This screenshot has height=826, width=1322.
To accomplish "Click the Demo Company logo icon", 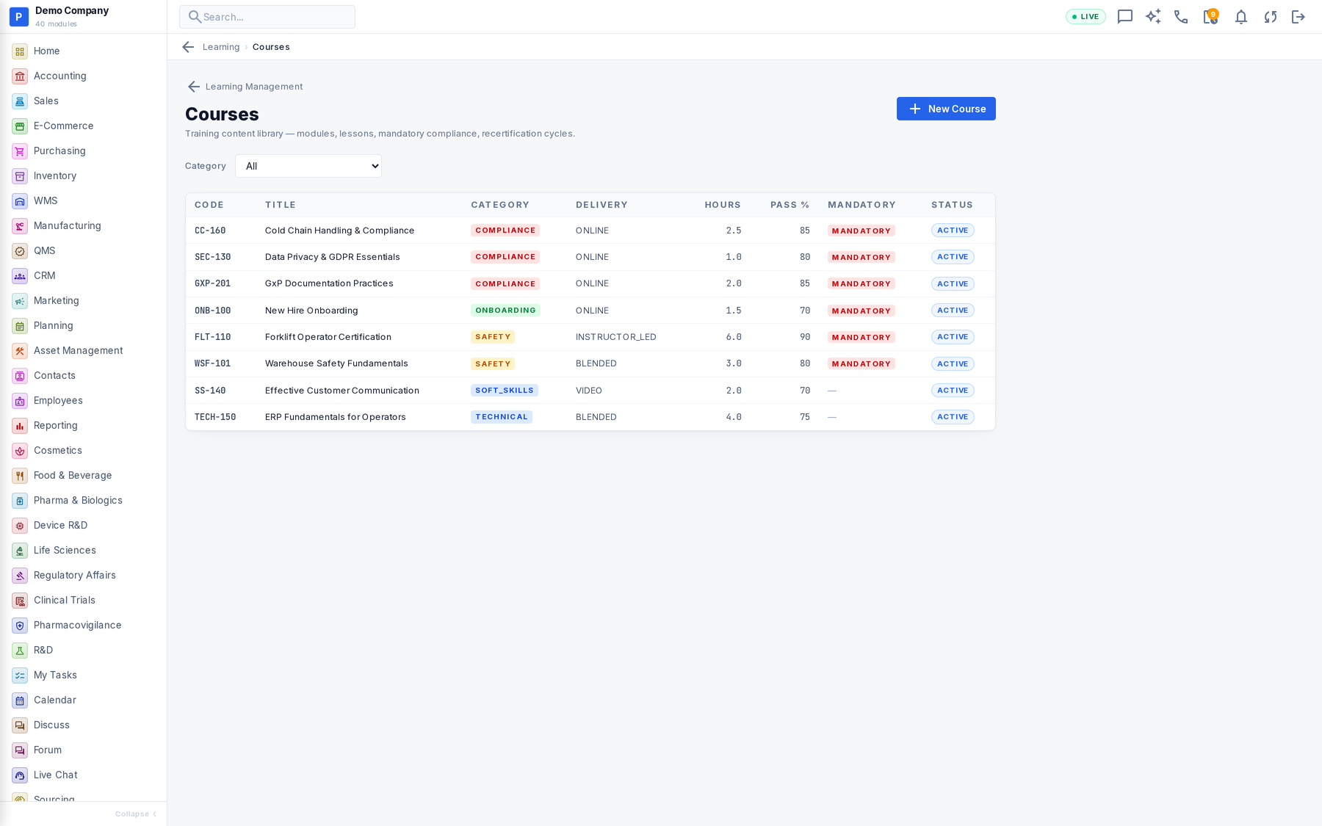I will point(19,16).
